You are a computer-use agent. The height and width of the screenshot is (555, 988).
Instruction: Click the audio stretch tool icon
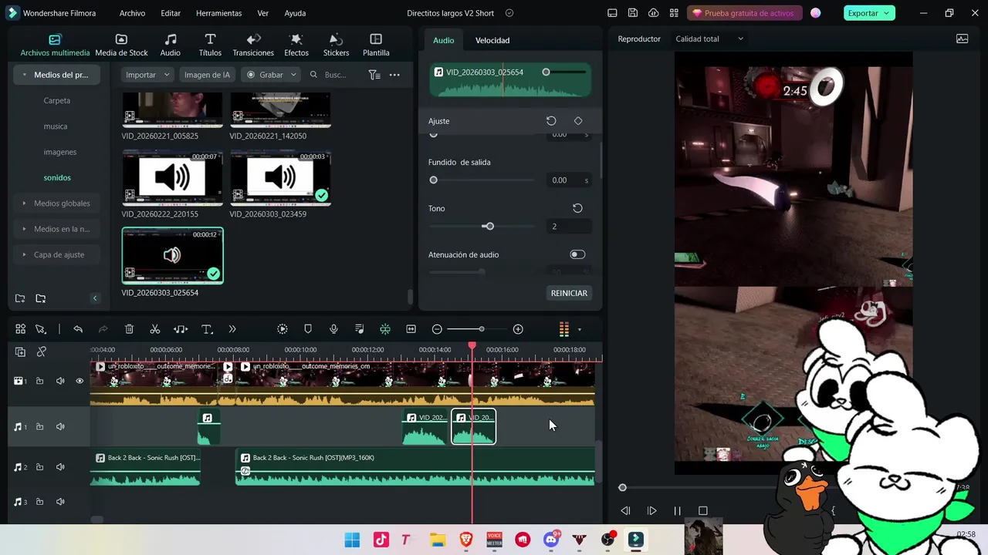click(x=181, y=329)
